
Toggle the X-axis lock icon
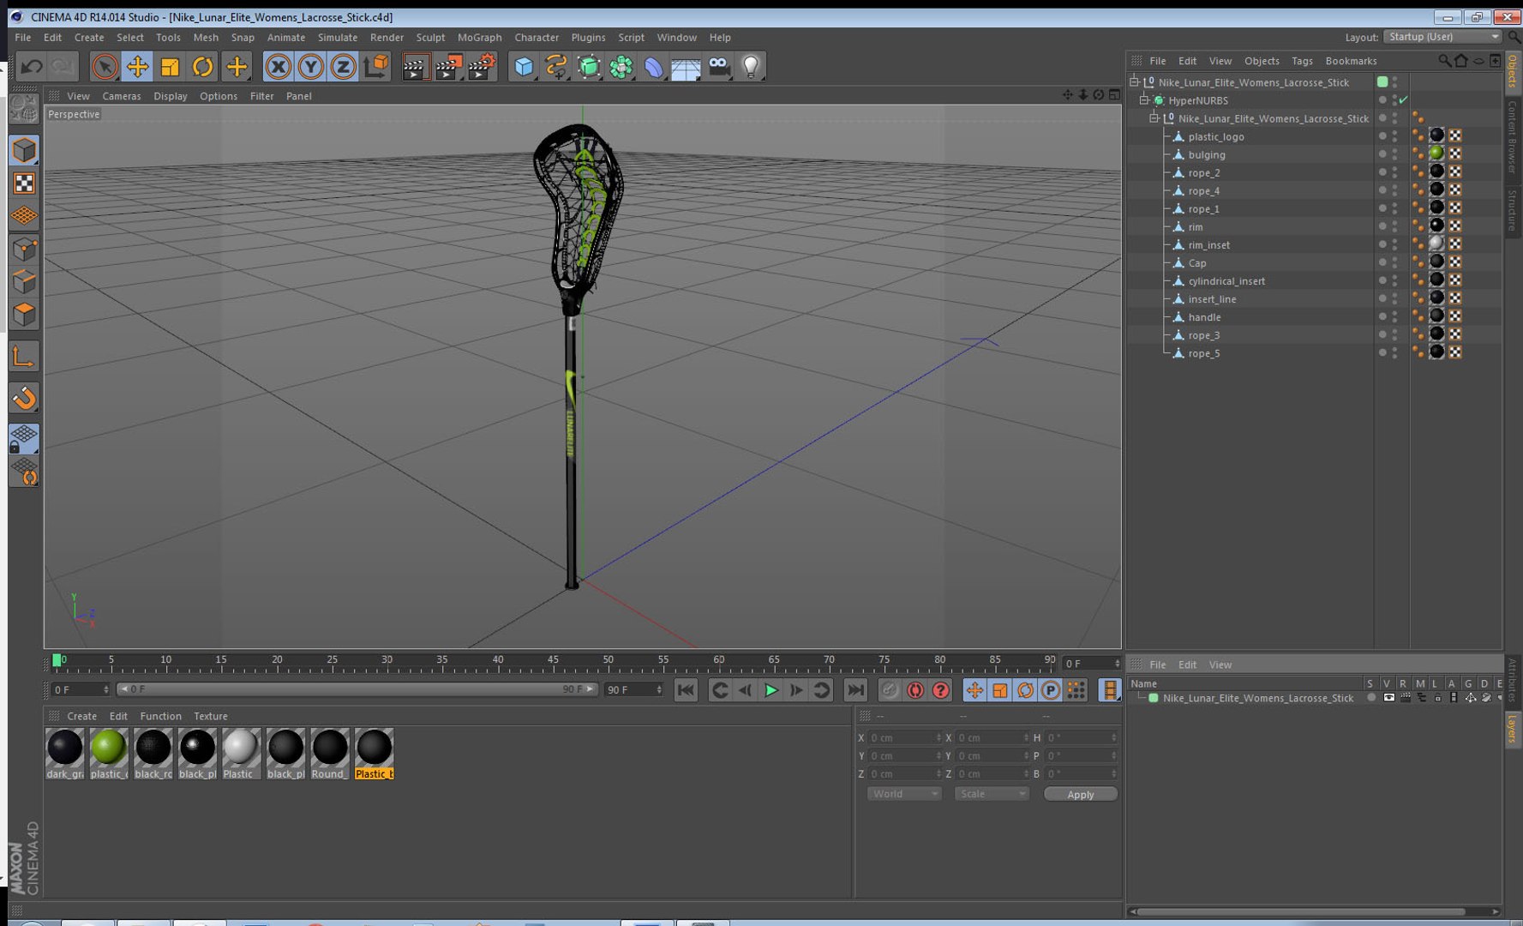(278, 66)
